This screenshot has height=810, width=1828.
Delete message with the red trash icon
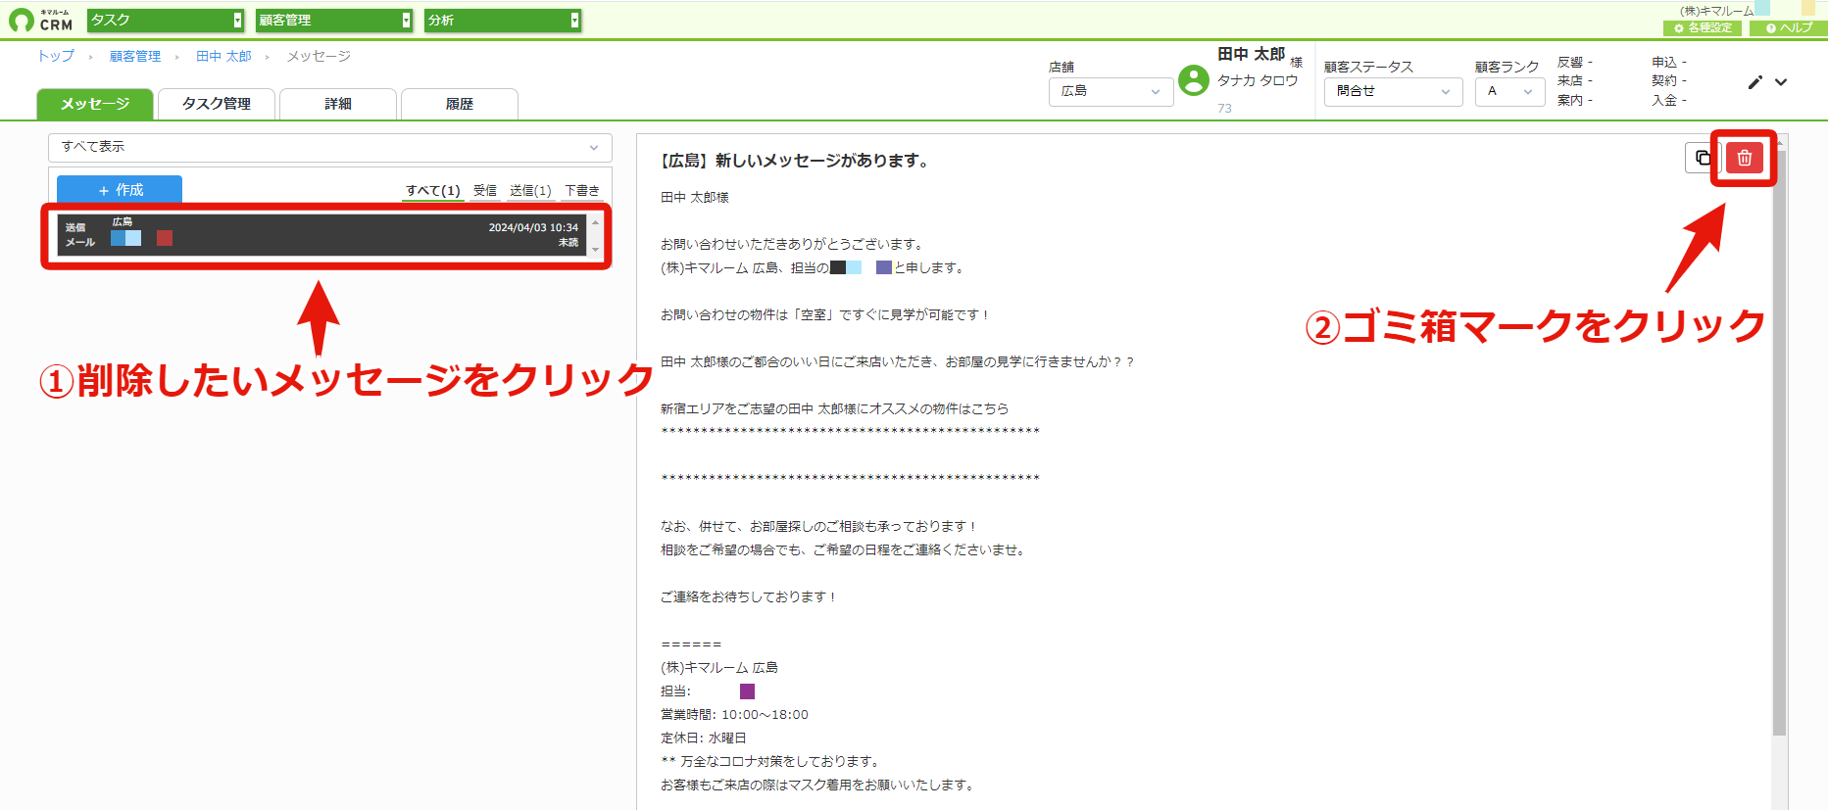click(1744, 158)
